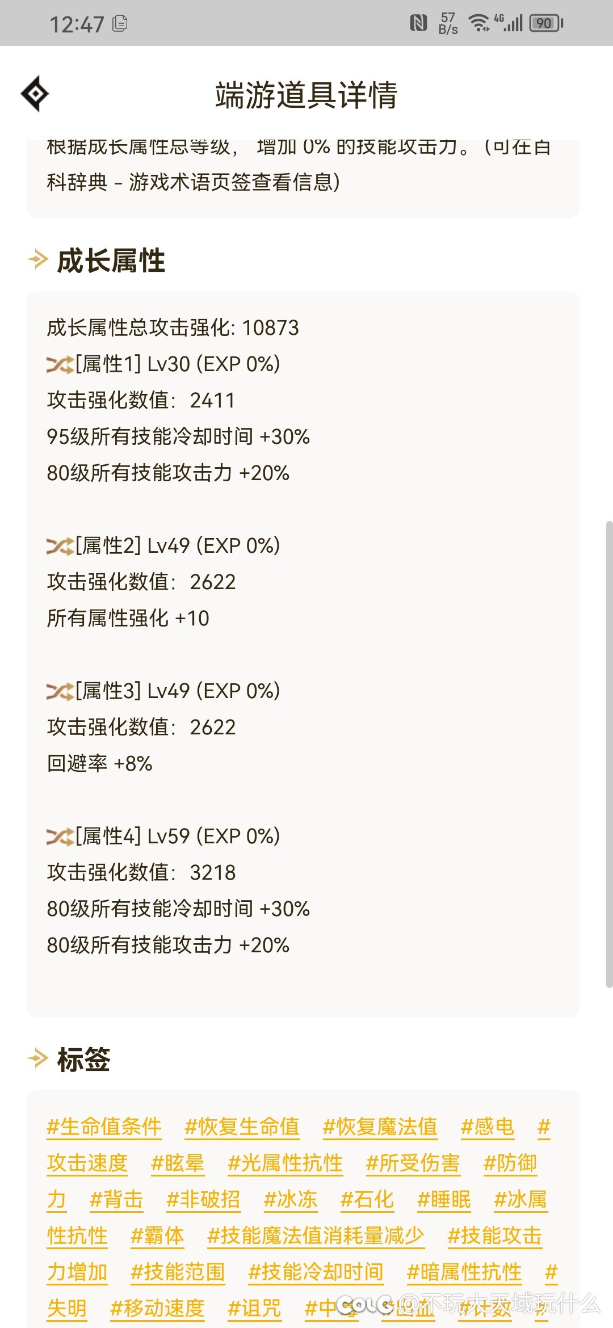Image resolution: width=613 pixels, height=1328 pixels.
Task: Click the vertical scrollbar on right edge
Action: click(x=609, y=754)
